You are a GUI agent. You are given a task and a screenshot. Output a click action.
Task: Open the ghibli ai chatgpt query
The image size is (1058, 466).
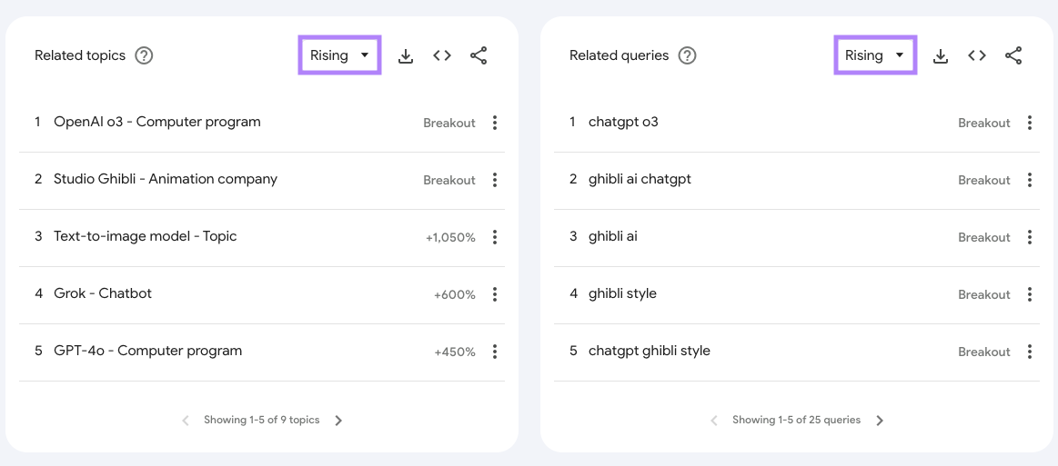[640, 179]
